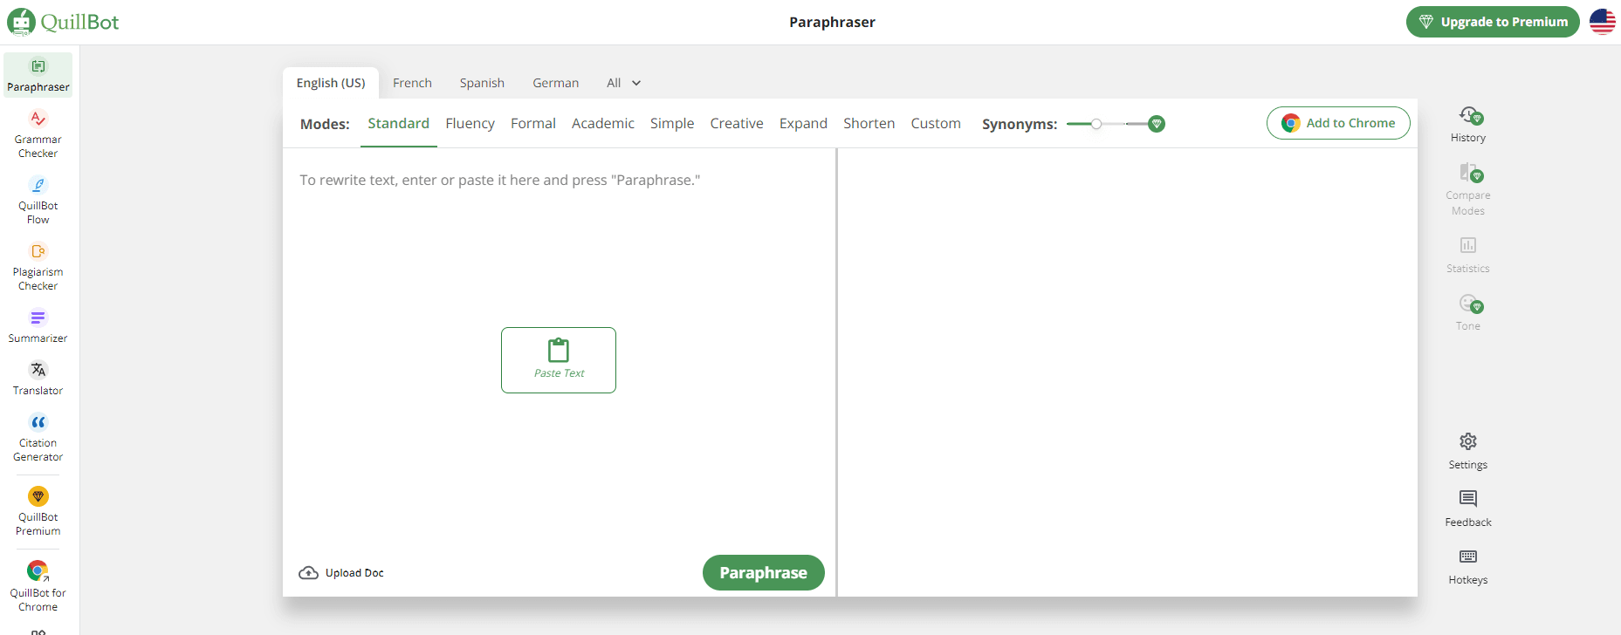Open language selector US flag
The width and height of the screenshot is (1621, 635).
[1602, 22]
